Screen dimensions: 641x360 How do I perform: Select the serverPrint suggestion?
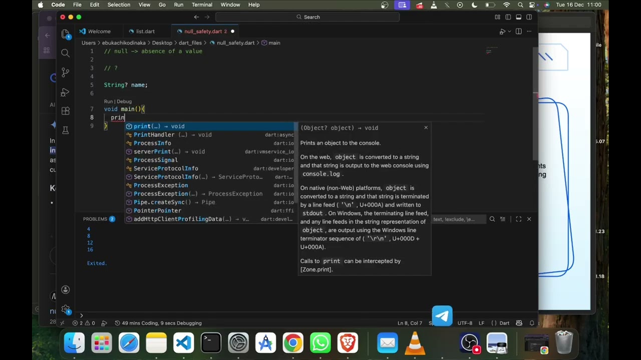[210, 151]
